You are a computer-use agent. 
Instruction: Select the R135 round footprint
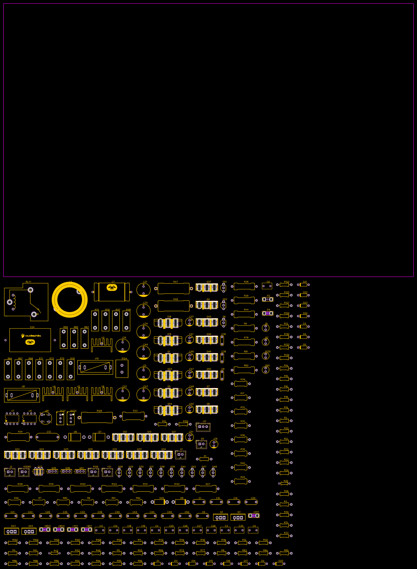click(x=266, y=356)
